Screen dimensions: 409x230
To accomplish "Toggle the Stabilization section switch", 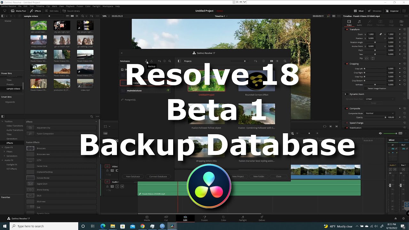I will [x=347, y=128].
